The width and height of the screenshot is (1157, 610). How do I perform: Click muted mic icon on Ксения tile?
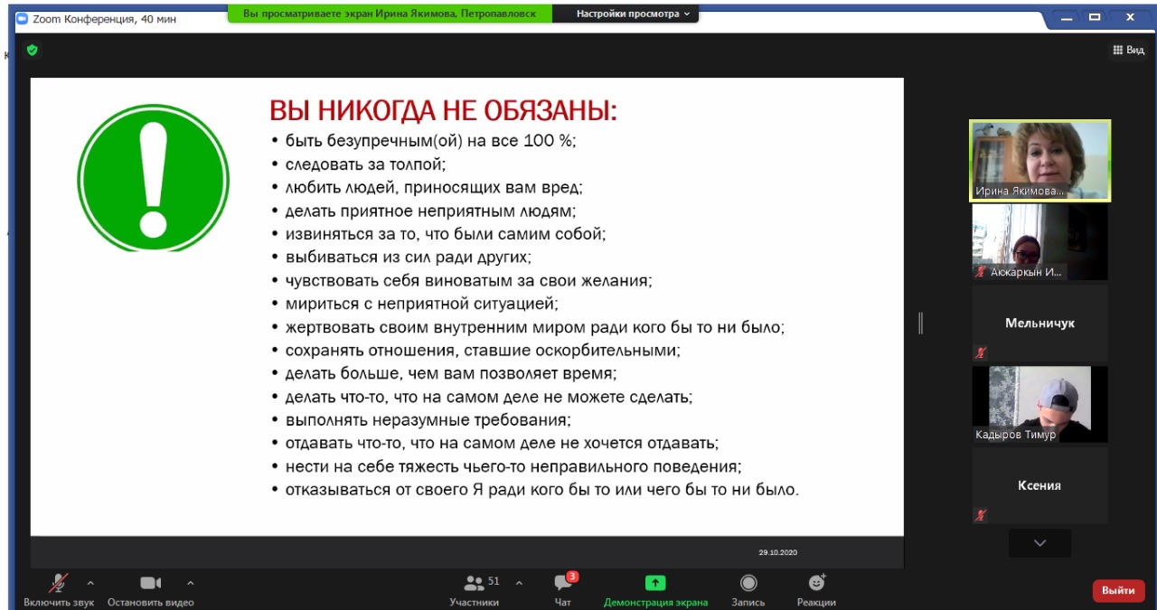(x=982, y=515)
